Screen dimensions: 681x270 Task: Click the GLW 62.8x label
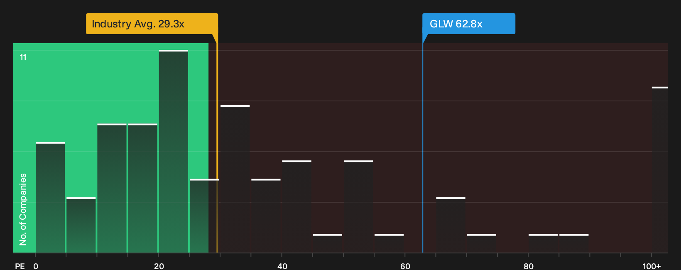tap(468, 24)
